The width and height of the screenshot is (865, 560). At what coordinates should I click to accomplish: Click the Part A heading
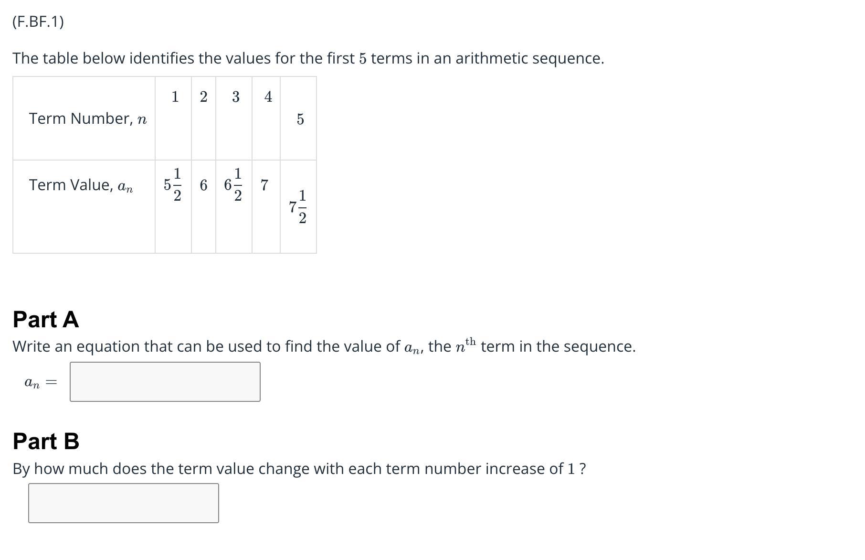[x=46, y=319]
